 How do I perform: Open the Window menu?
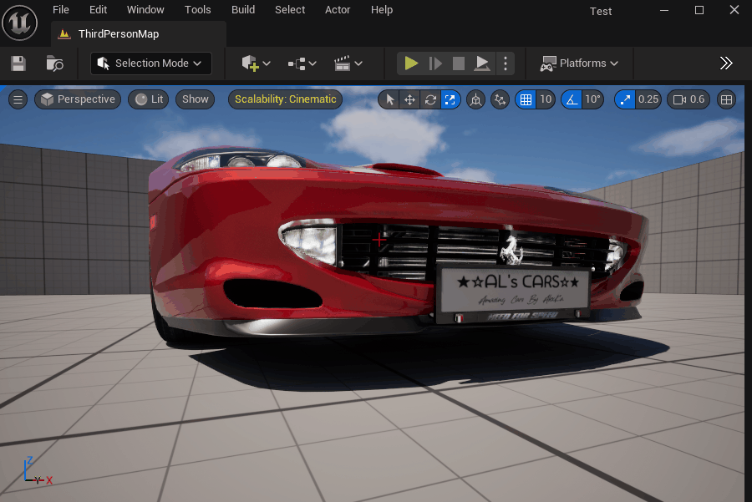click(145, 9)
